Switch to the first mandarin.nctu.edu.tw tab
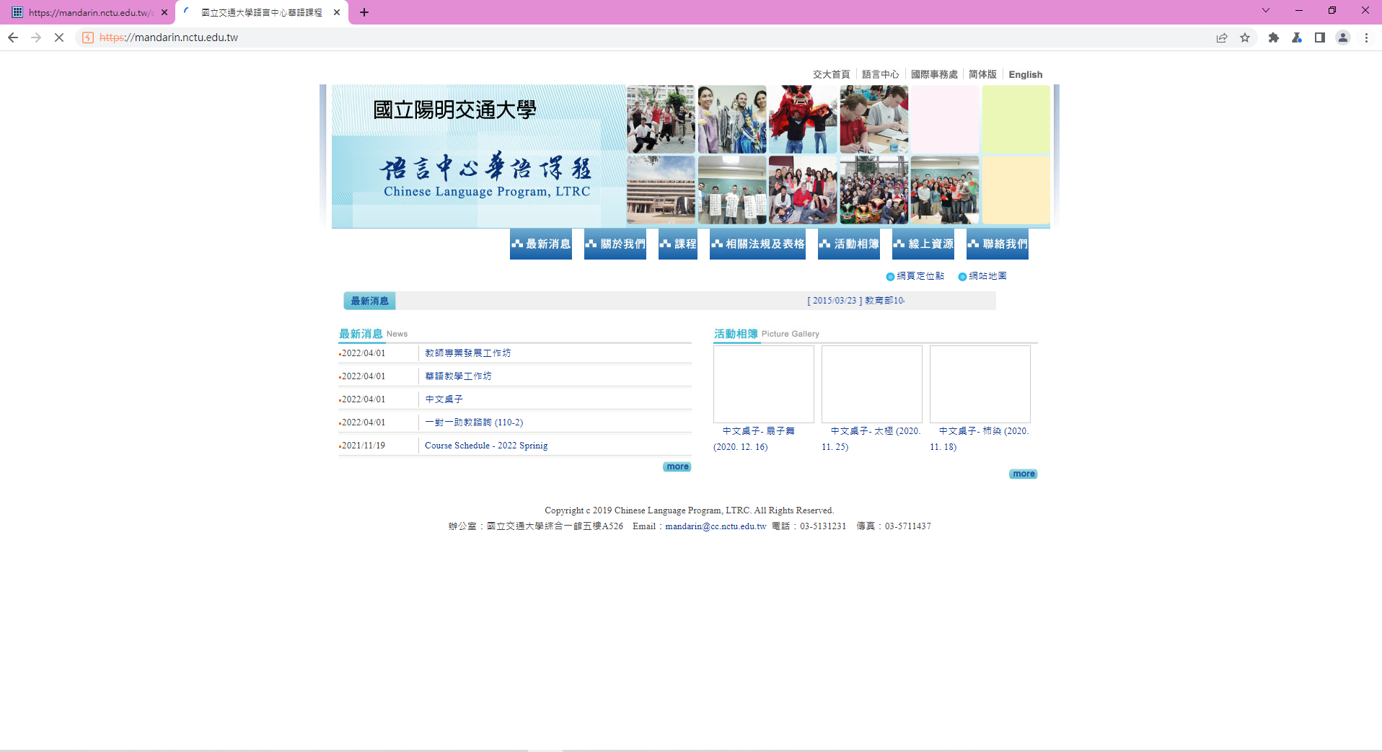 (88, 12)
